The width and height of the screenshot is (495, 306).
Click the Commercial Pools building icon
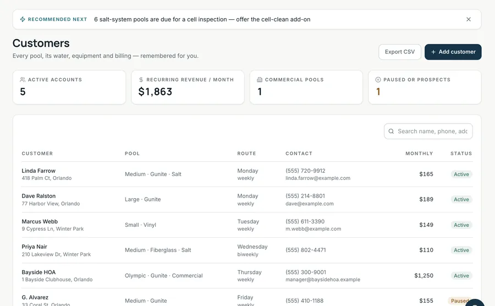click(260, 80)
